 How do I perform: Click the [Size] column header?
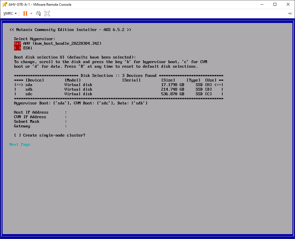pyautogui.click(x=168, y=80)
